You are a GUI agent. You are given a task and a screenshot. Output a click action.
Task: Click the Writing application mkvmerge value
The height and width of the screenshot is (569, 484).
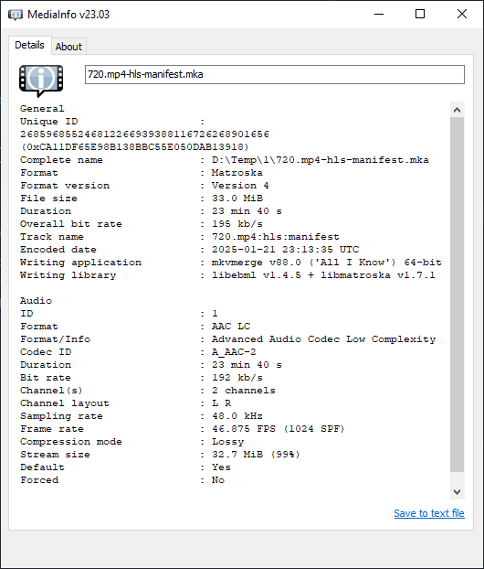tap(326, 263)
